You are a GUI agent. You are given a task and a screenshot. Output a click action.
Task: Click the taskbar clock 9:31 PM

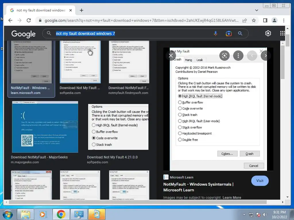(x=279, y=215)
